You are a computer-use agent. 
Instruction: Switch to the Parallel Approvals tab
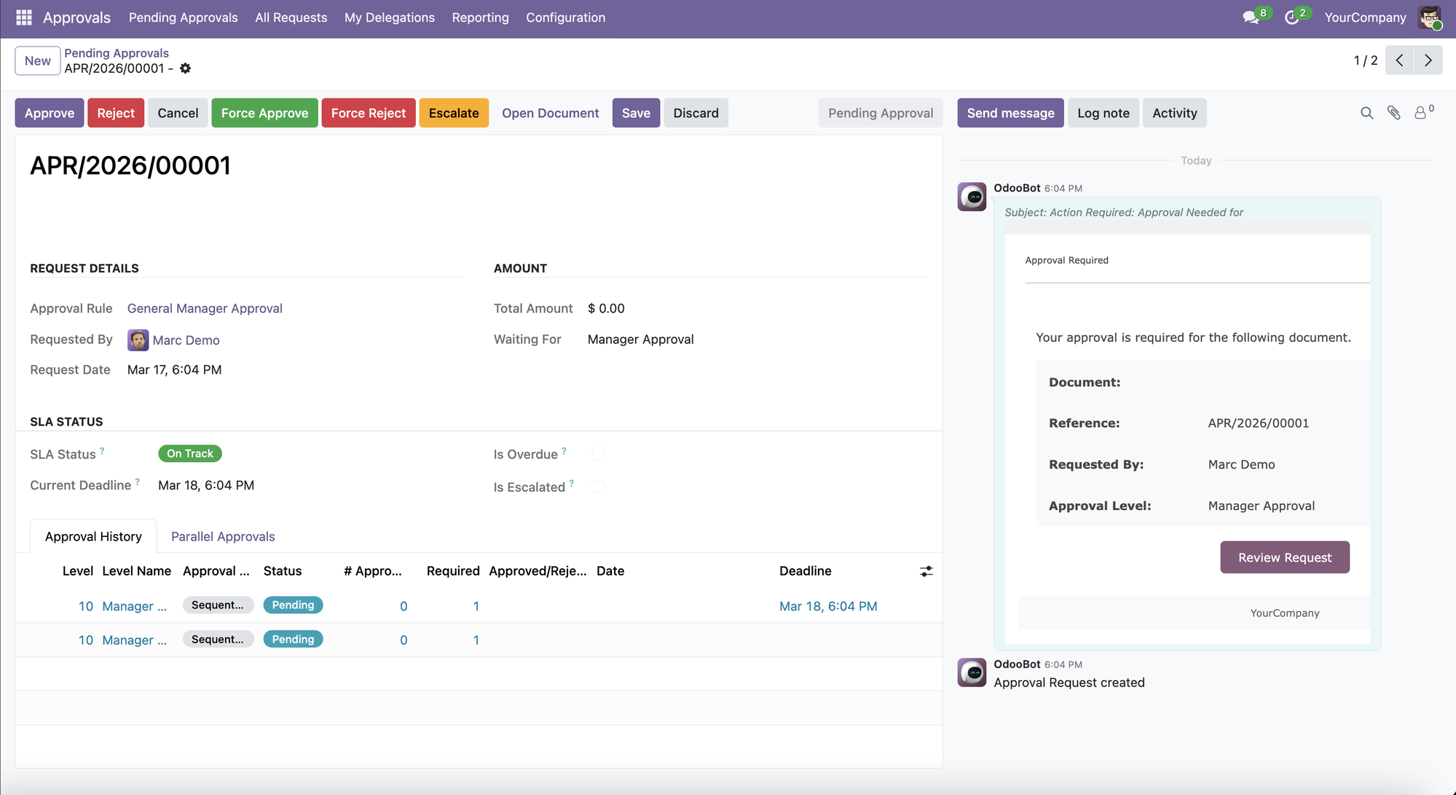click(223, 536)
